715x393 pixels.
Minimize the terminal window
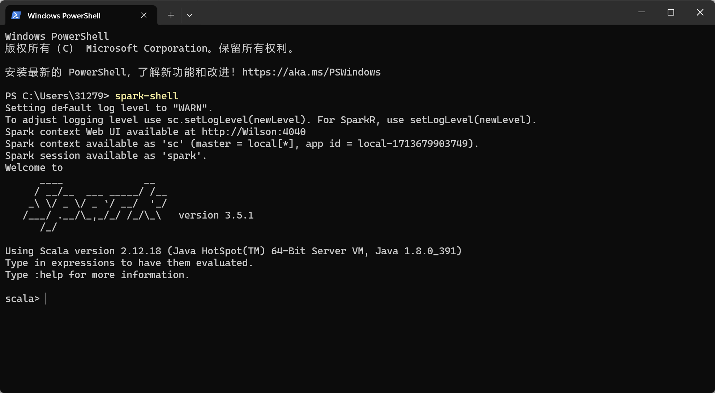(642, 12)
